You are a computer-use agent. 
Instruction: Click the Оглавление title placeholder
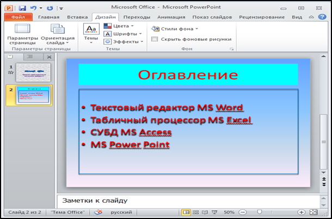(188, 75)
